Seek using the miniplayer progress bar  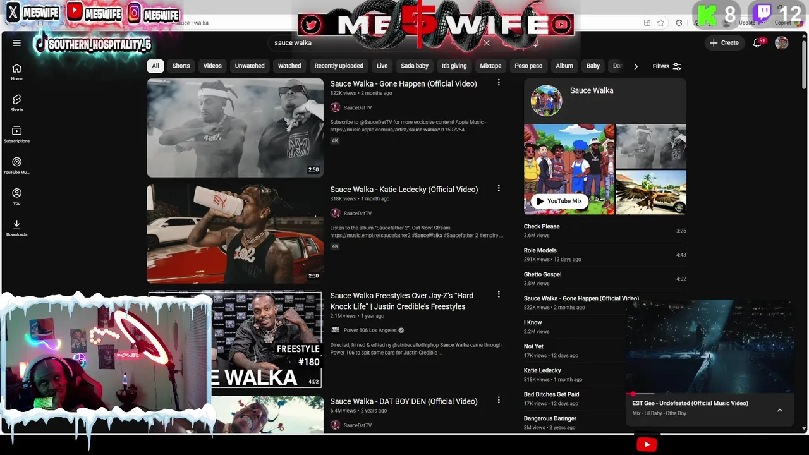pos(709,394)
